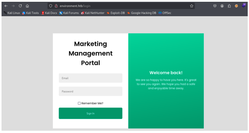The image size is (249, 133).
Task: Open the Firefox account icon
Action: coord(222,6)
